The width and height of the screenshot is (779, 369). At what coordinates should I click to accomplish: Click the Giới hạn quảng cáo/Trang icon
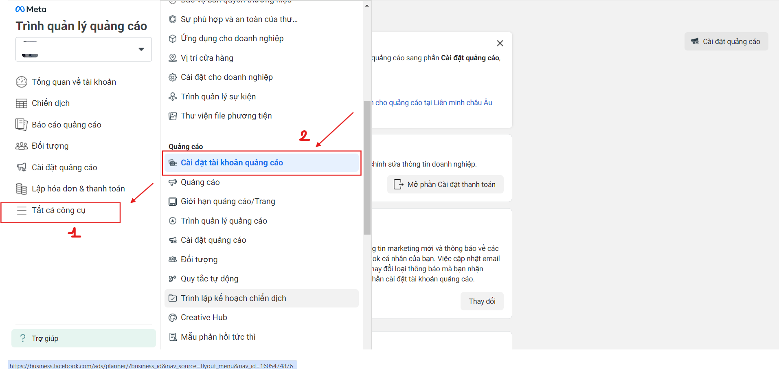(x=173, y=202)
